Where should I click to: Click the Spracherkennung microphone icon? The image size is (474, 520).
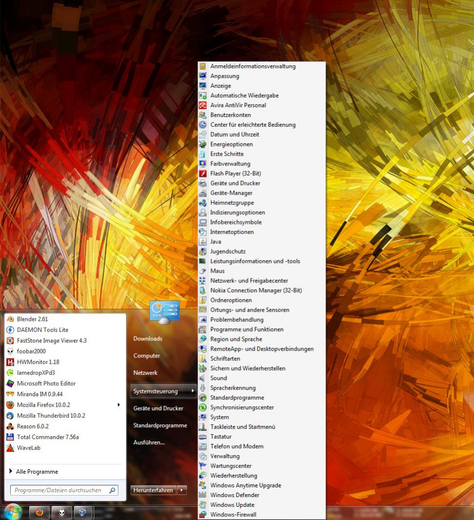202,388
